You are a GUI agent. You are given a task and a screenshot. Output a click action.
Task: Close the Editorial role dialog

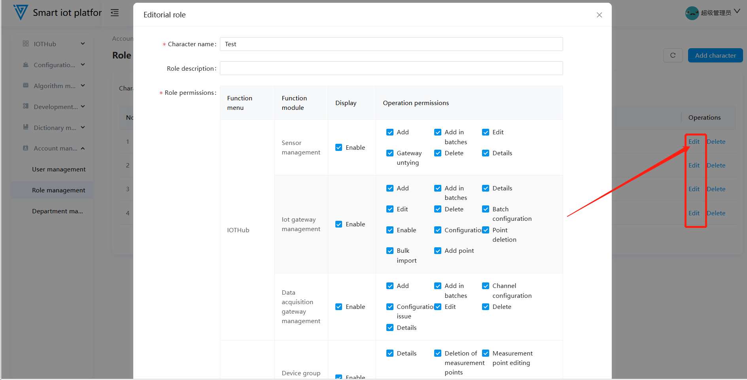[599, 15]
